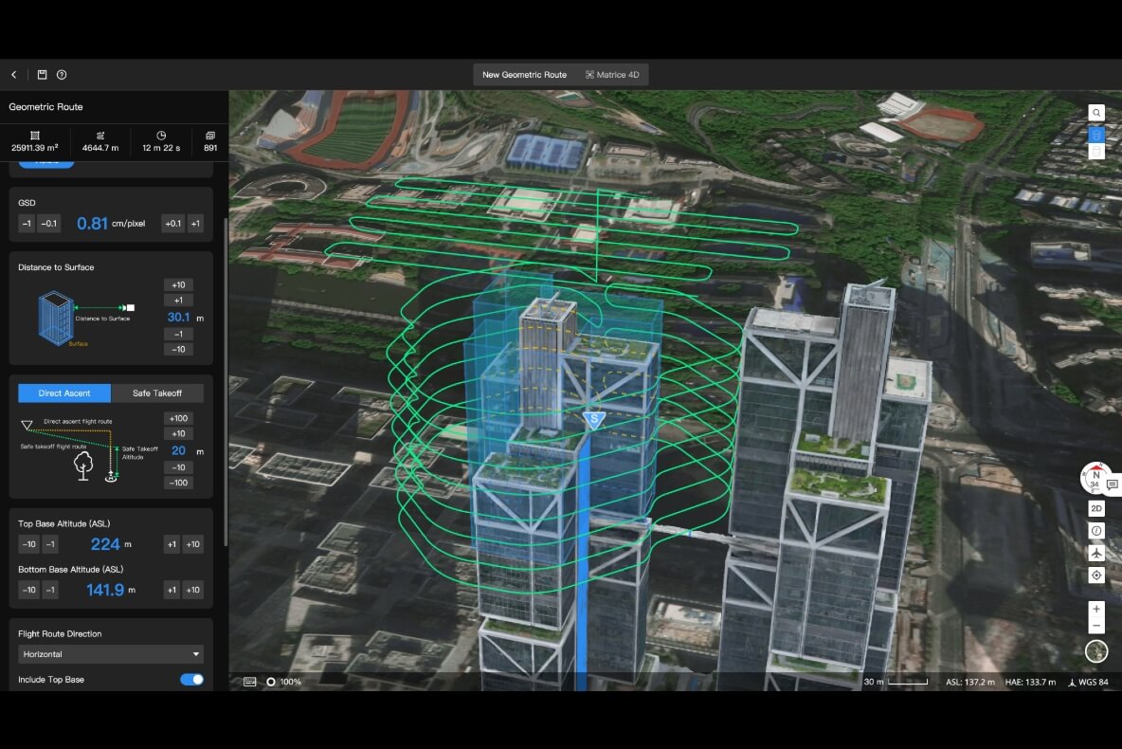This screenshot has width=1122, height=749.
Task: Click the aircraft location airplane icon
Action: [1096, 553]
